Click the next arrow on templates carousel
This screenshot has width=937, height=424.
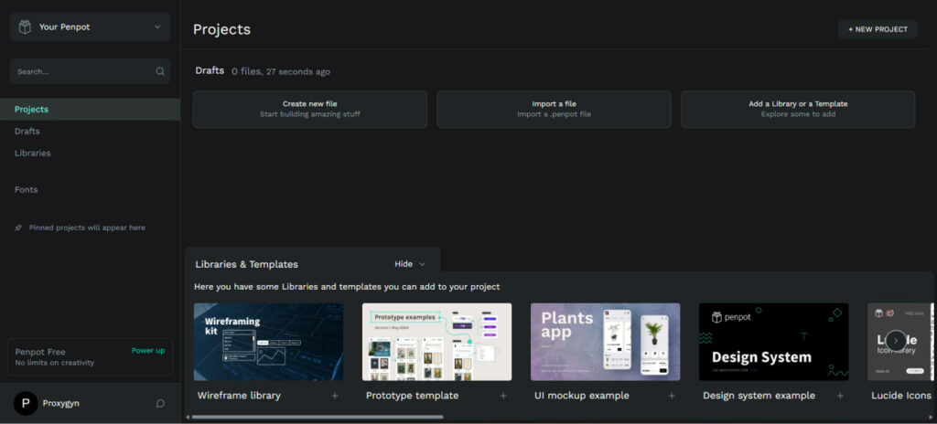[x=895, y=341]
